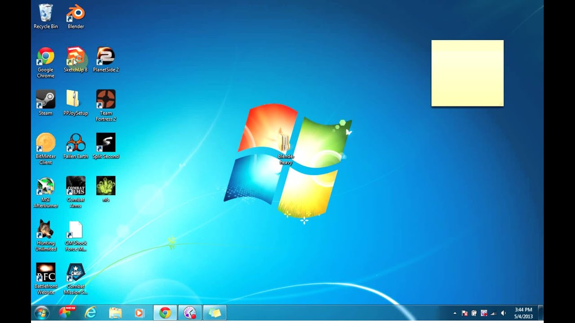Viewport: 575px width, 323px height.
Task: Select the Combat Mission S... shortcut
Action: [x=75, y=279]
